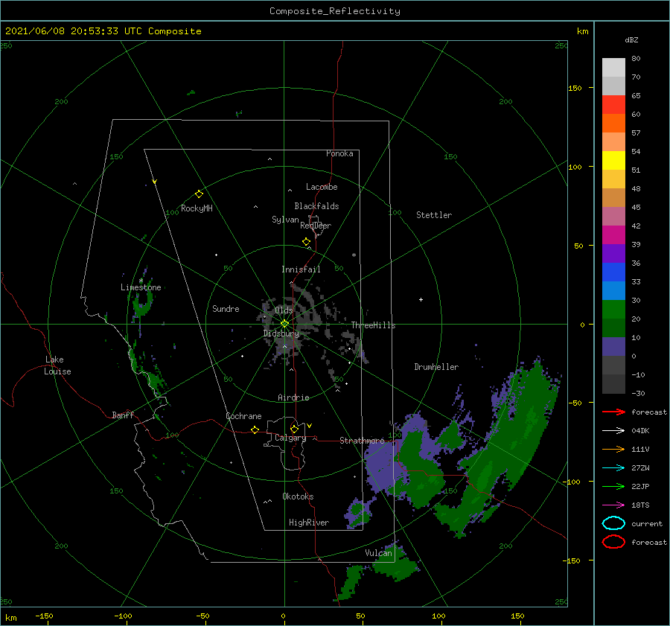
Task: Click the yellow diamond marker below Cochrane
Action: tap(255, 429)
